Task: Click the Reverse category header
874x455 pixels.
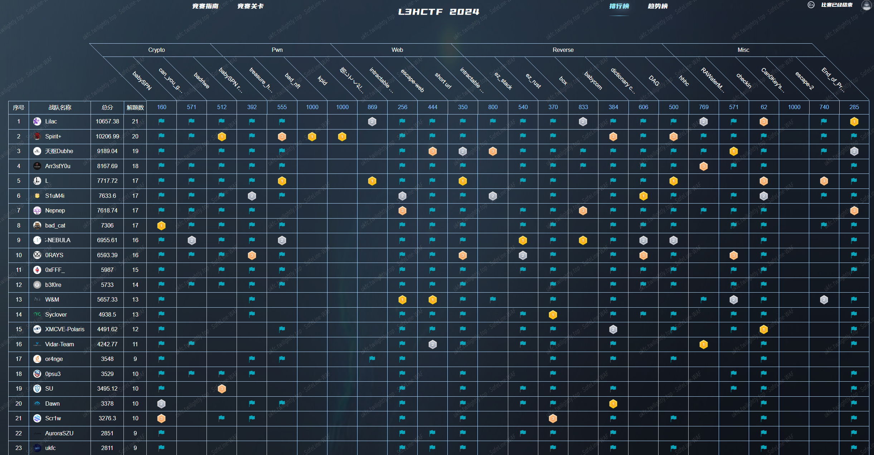Action: [563, 50]
